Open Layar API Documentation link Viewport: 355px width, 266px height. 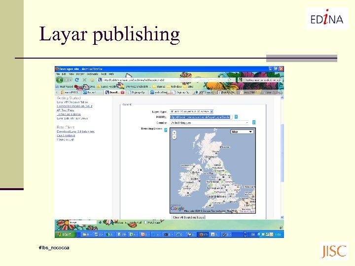pyautogui.click(x=72, y=102)
